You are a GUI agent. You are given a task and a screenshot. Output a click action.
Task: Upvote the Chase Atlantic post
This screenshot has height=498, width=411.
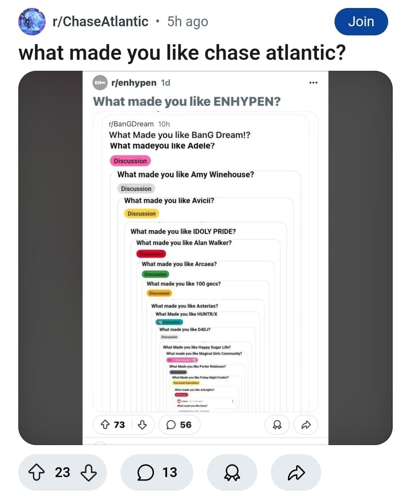tap(37, 473)
